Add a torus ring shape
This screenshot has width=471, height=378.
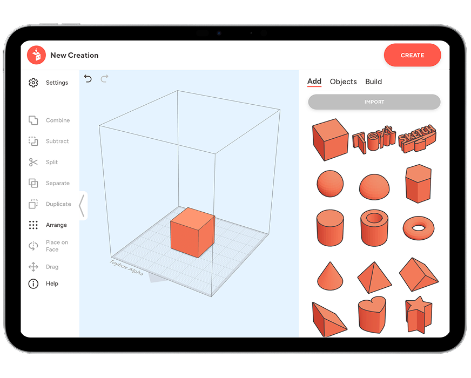pos(419,228)
